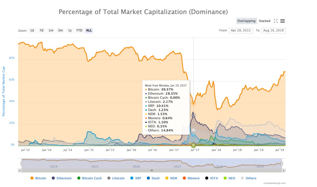
Task: Click the Others data point marker
Action: coord(193,130)
